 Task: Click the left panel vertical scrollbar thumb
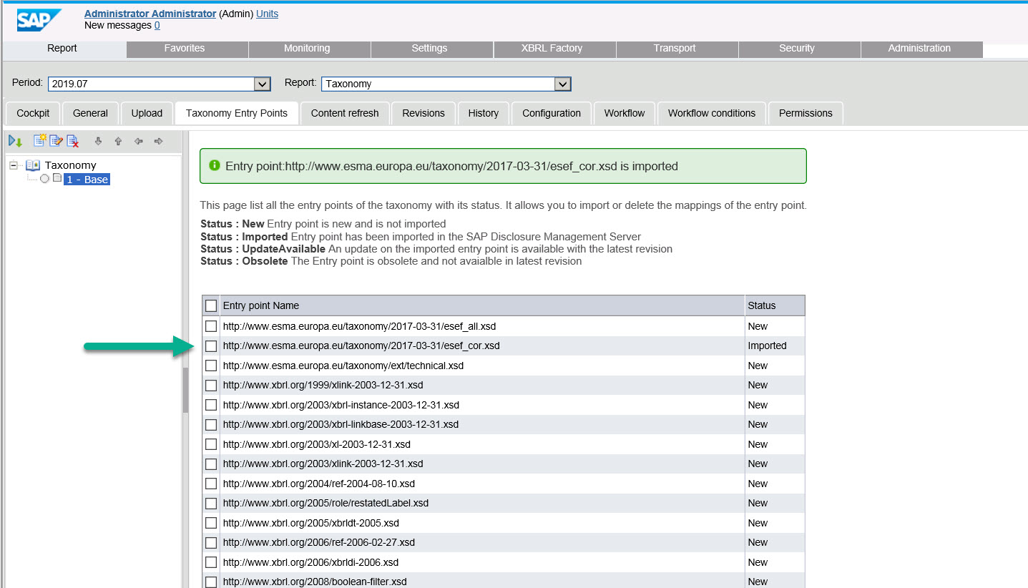coord(185,390)
